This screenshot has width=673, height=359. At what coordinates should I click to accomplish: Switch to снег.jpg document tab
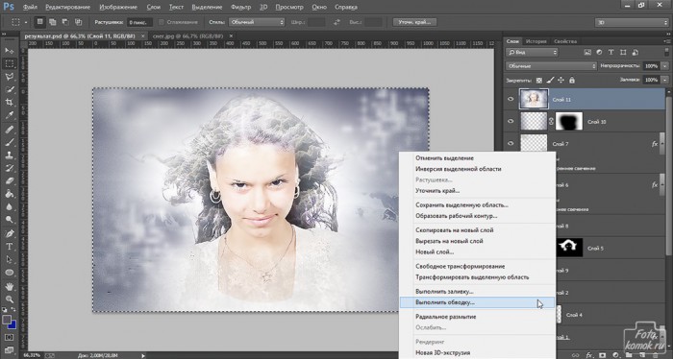point(188,36)
